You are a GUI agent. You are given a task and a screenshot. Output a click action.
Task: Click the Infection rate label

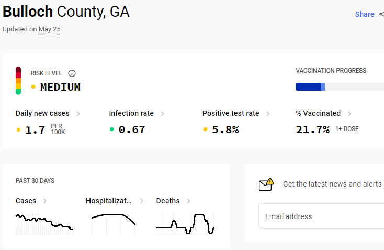131,113
